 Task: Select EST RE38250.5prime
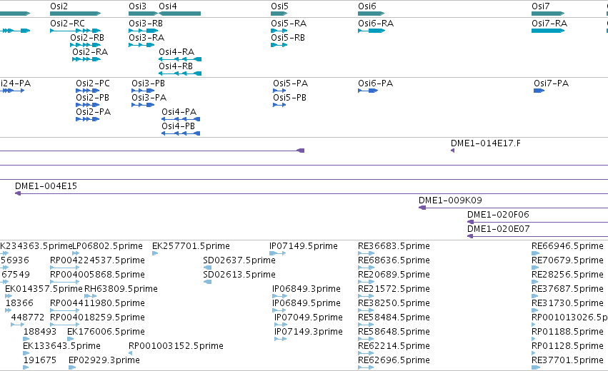[x=366, y=310]
